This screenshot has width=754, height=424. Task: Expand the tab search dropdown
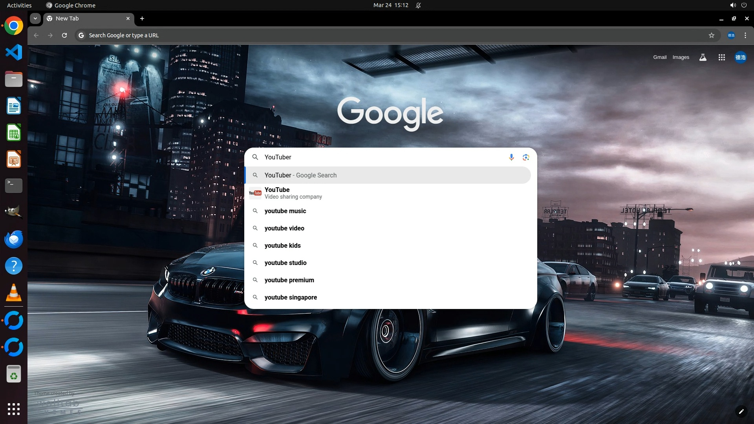pyautogui.click(x=35, y=18)
